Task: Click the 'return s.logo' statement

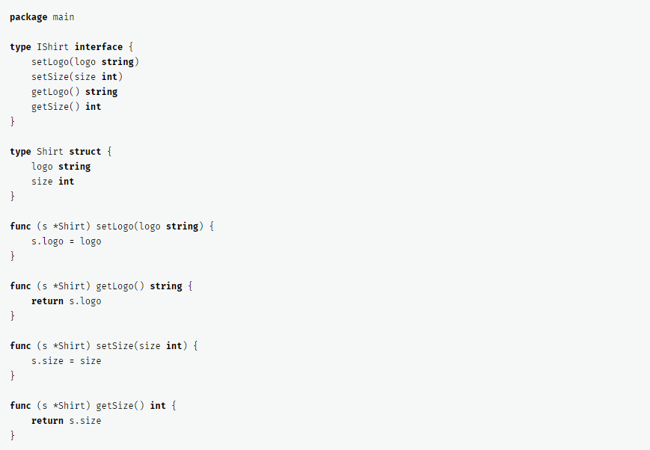Action: coord(66,300)
